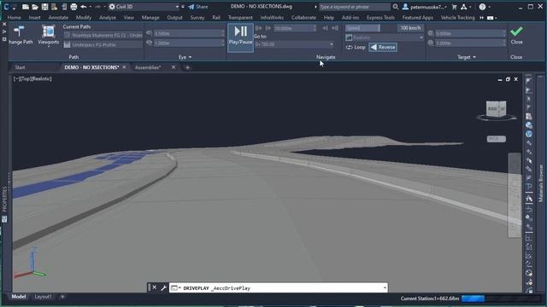Click the jump to path start icon
The width and height of the screenshot is (547, 307).
(258, 28)
